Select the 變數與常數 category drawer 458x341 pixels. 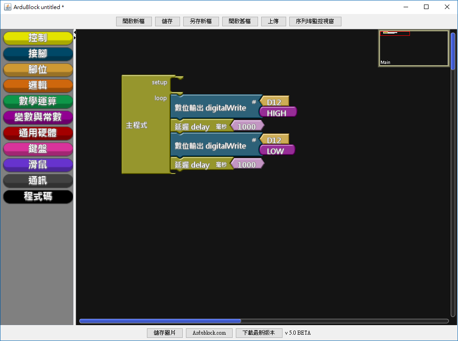[38, 117]
